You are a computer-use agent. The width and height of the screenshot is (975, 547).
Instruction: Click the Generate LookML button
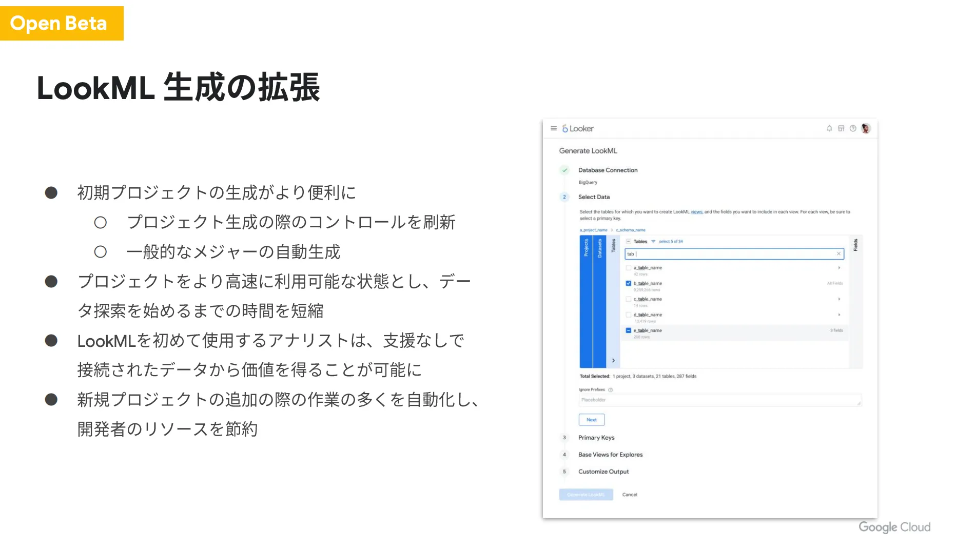pyautogui.click(x=586, y=495)
